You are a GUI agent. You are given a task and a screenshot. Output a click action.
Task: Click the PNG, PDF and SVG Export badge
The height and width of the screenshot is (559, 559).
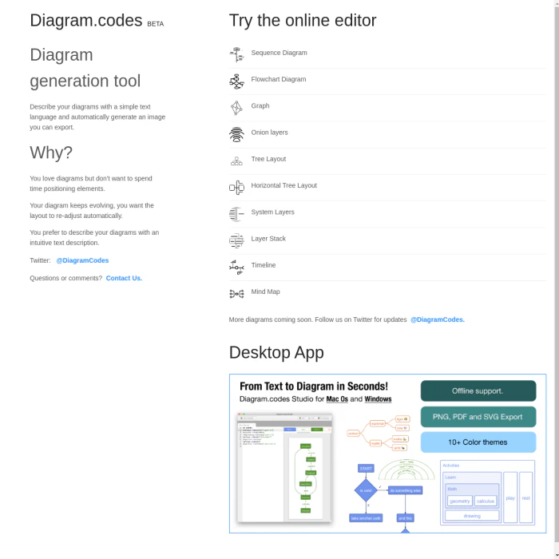[478, 417]
